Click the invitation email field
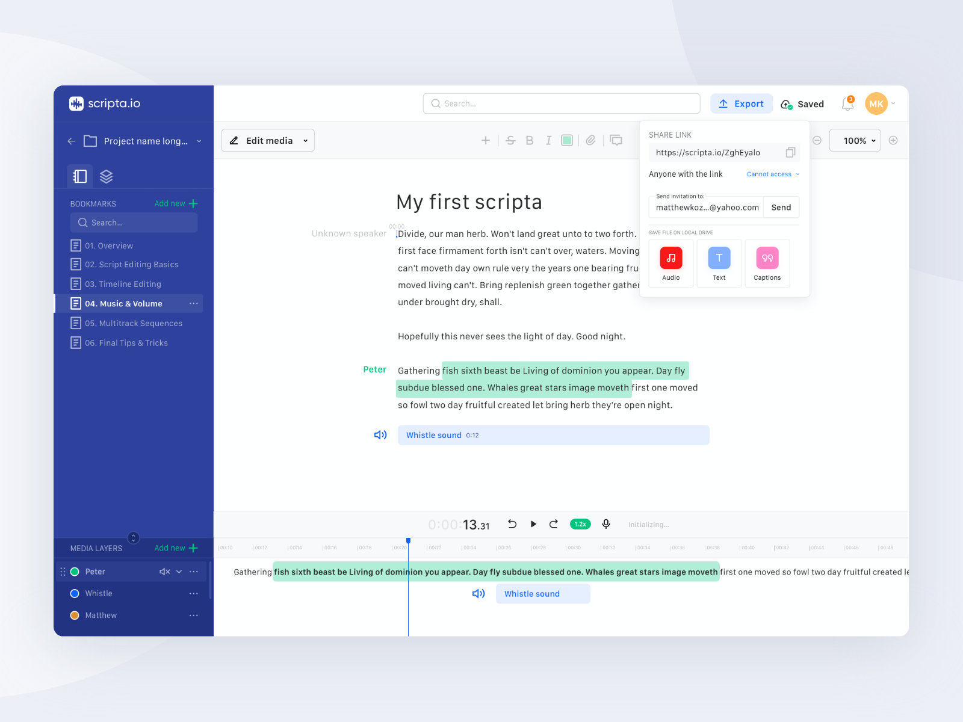The height and width of the screenshot is (722, 963). [706, 208]
